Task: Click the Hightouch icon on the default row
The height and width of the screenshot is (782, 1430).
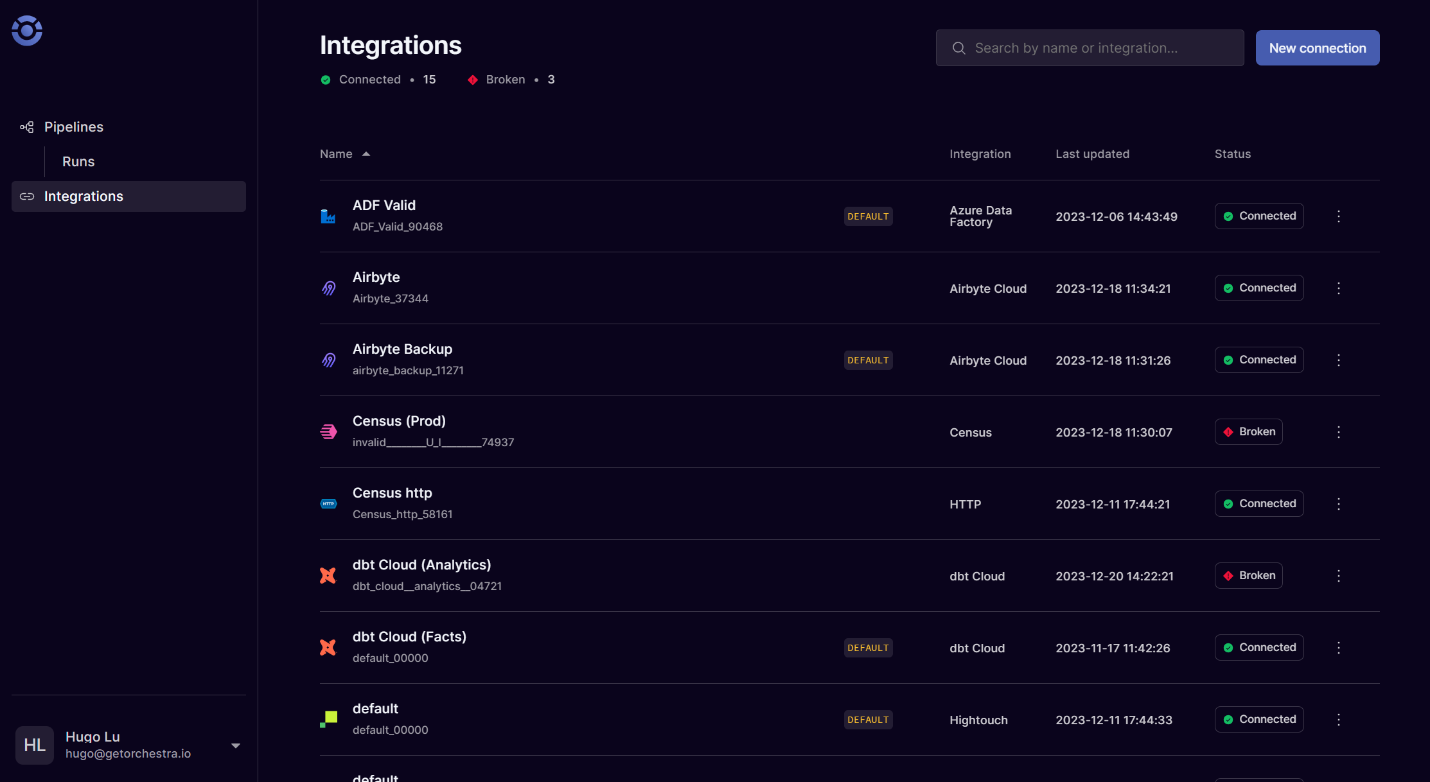Action: pyautogui.click(x=328, y=719)
